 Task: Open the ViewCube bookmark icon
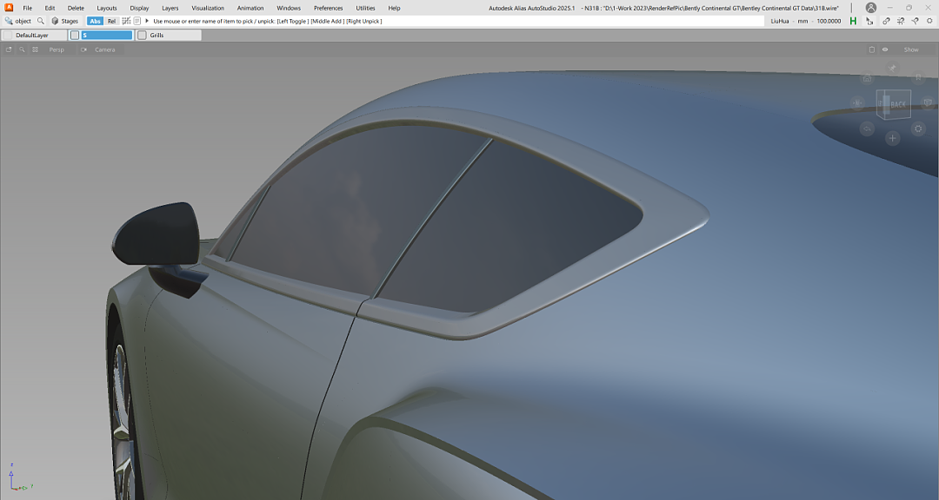(x=917, y=78)
